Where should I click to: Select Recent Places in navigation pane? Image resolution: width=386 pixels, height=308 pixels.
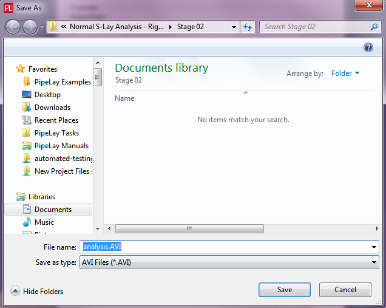tap(56, 120)
